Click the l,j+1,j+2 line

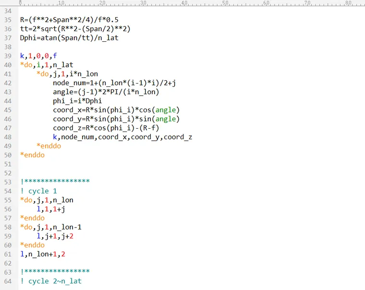point(55,236)
